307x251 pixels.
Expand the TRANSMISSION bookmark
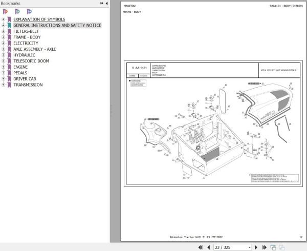point(3,85)
